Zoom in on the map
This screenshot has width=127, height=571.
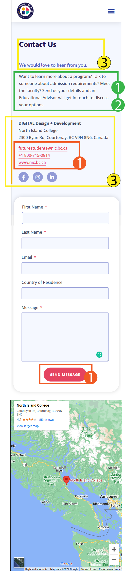tap(114, 549)
